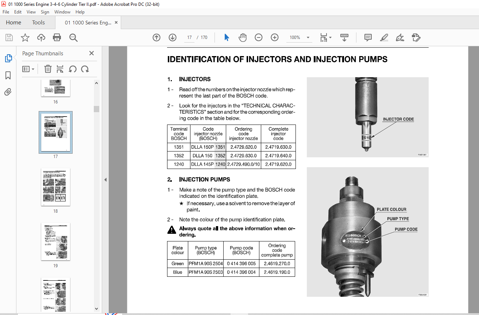Click the thumbnail panel scrollbar handle
The height and width of the screenshot is (315, 479).
tap(97, 109)
